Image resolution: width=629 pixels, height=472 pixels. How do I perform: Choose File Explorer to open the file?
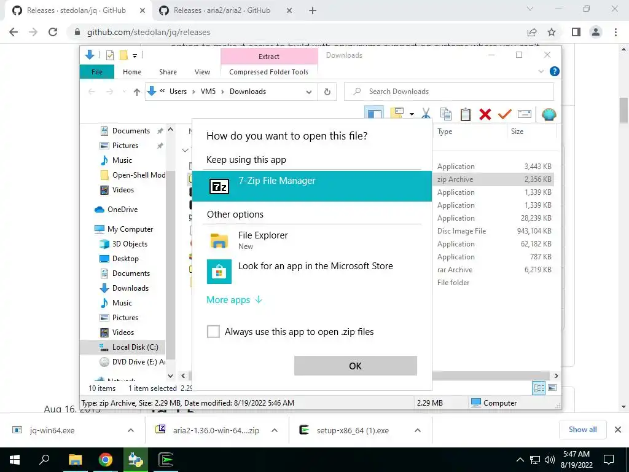pyautogui.click(x=311, y=240)
